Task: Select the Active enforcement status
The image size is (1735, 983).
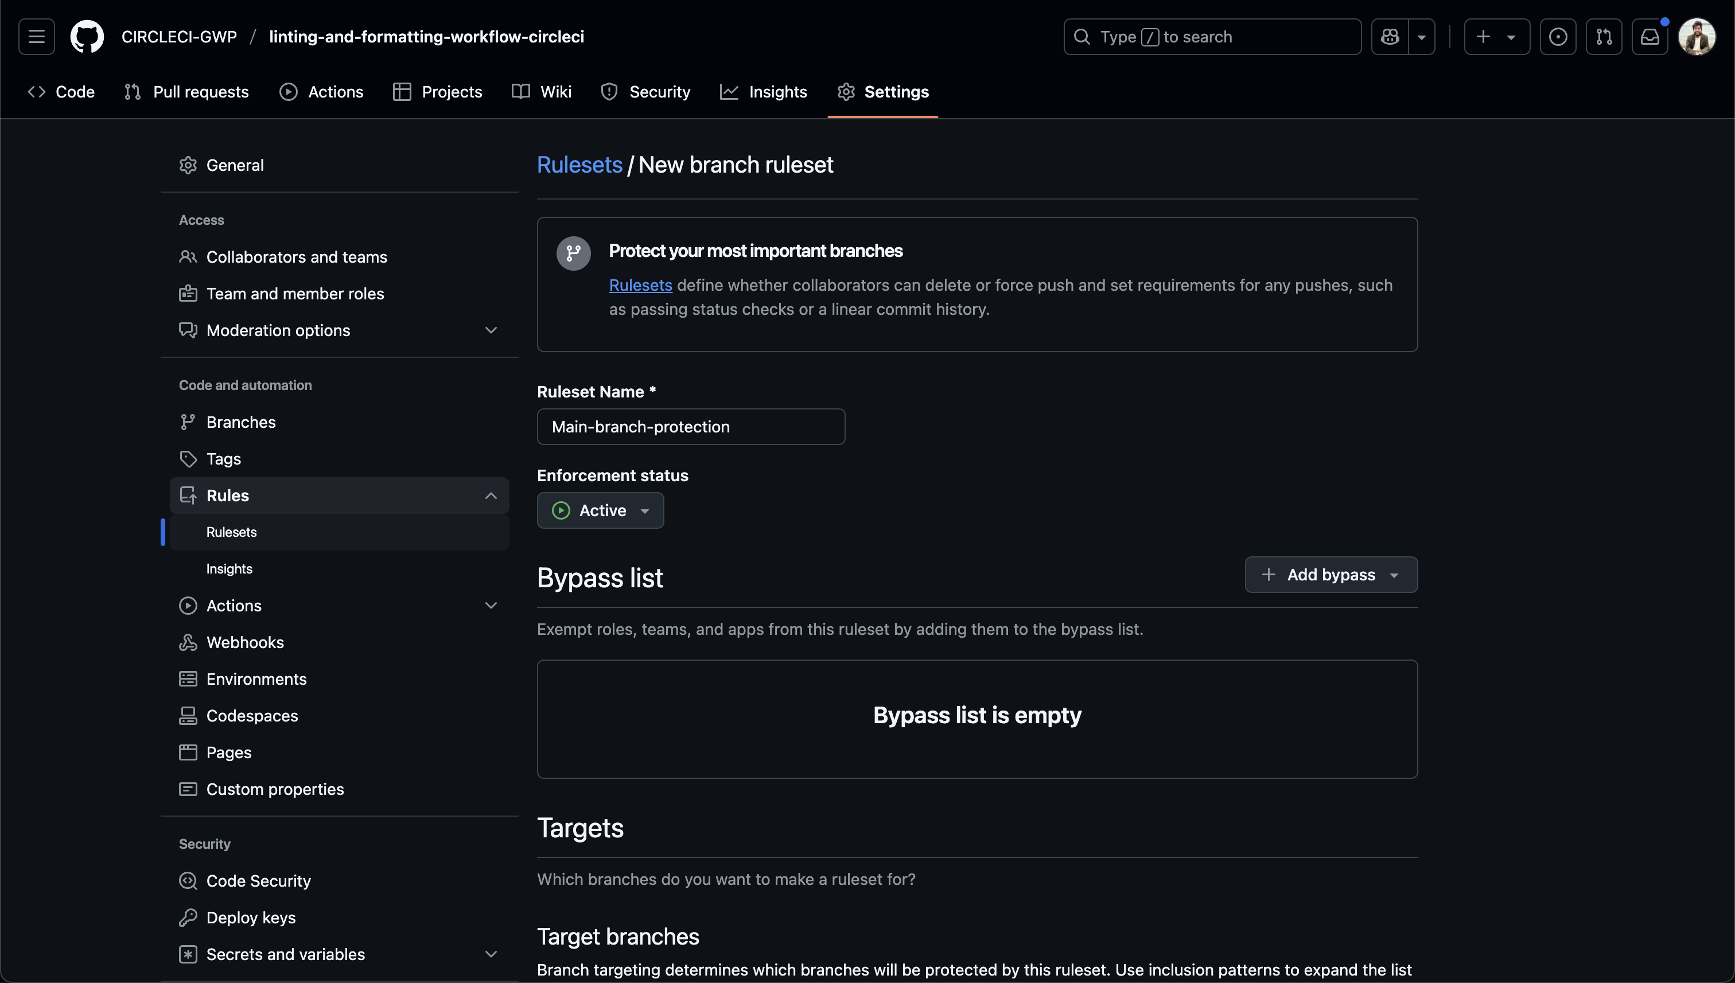Action: click(x=600, y=510)
